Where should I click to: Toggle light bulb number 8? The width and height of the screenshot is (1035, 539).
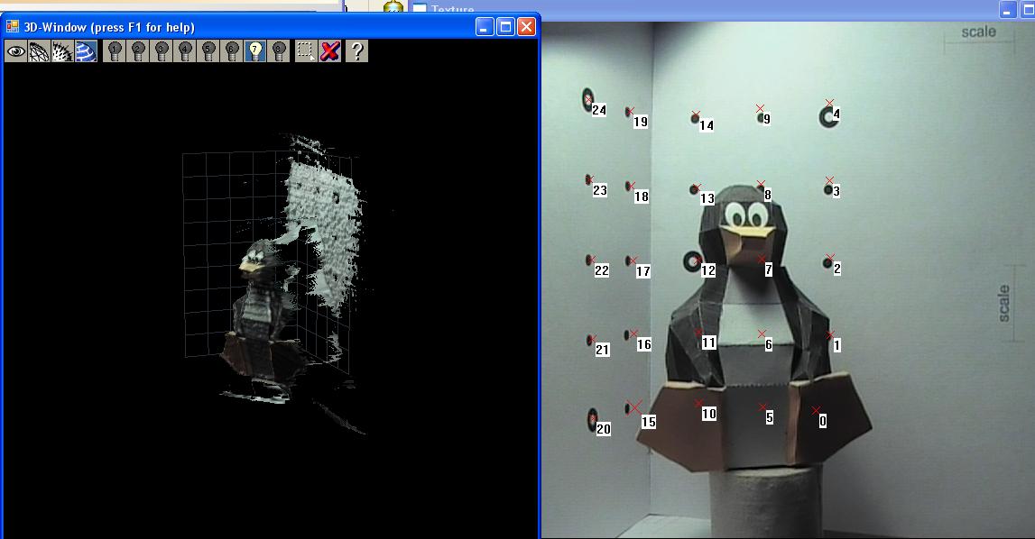pos(279,50)
